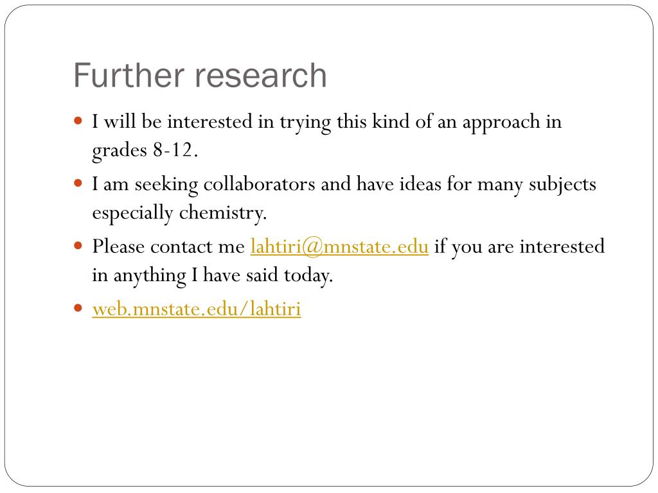Screen dimensions: 658x493
Task: Click the text 'grades 8-12.'
Action: point(145,150)
